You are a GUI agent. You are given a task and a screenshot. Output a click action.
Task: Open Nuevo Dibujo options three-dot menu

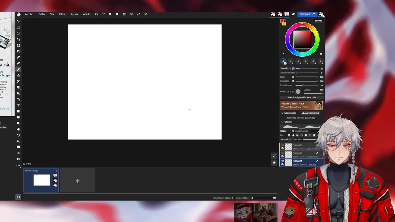56,171
